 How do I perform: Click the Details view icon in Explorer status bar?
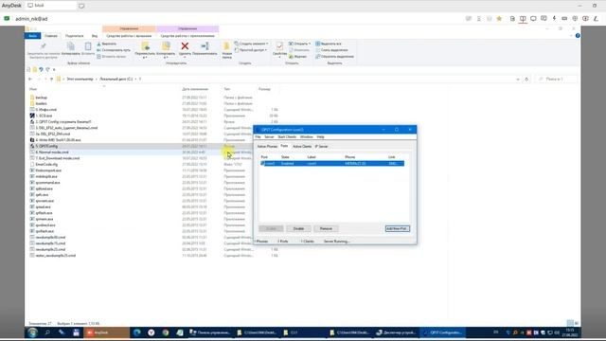pos(570,323)
